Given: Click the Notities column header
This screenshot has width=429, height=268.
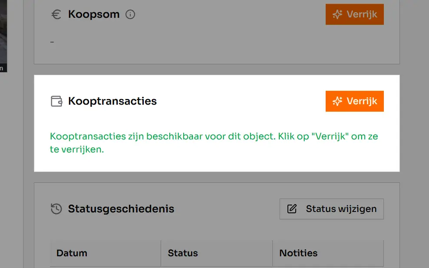Looking at the screenshot, I should 298,253.
